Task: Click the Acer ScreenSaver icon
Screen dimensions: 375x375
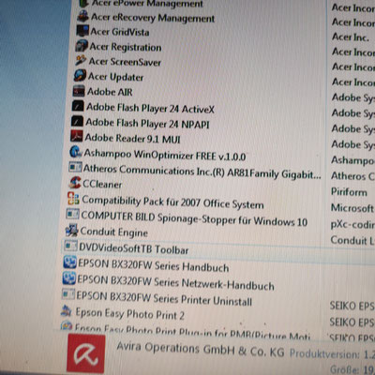Action: pyautogui.click(x=81, y=60)
